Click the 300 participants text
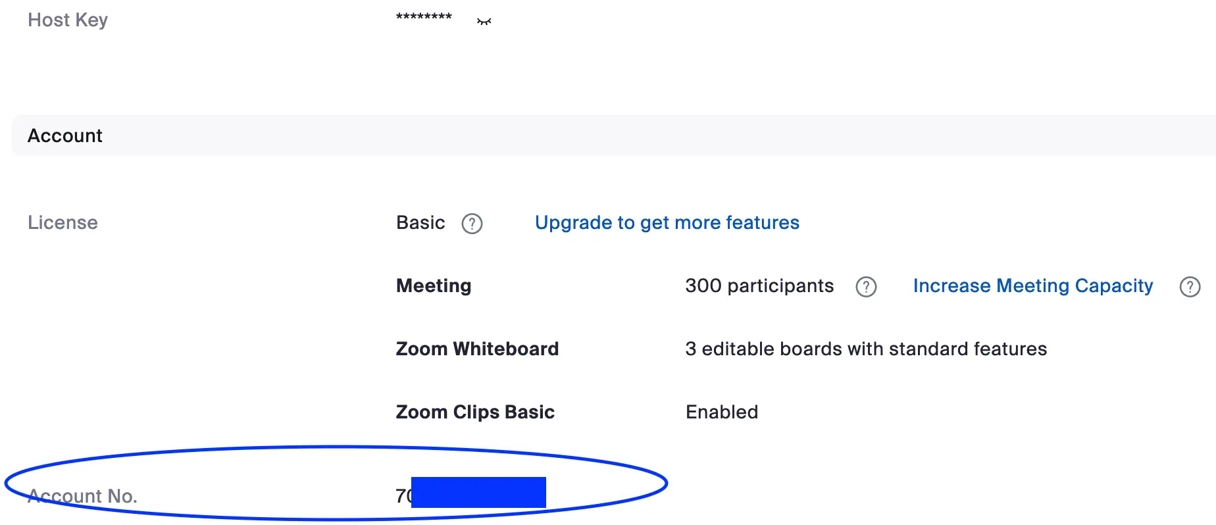The image size is (1216, 525). [x=759, y=286]
